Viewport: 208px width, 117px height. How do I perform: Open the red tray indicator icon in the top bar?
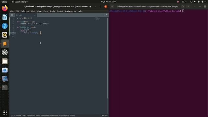pyautogui.click(x=178, y=2)
